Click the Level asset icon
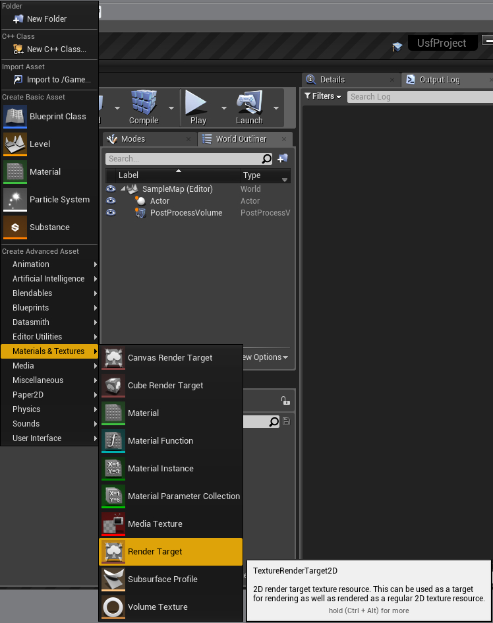The width and height of the screenshot is (493, 623). tap(15, 144)
